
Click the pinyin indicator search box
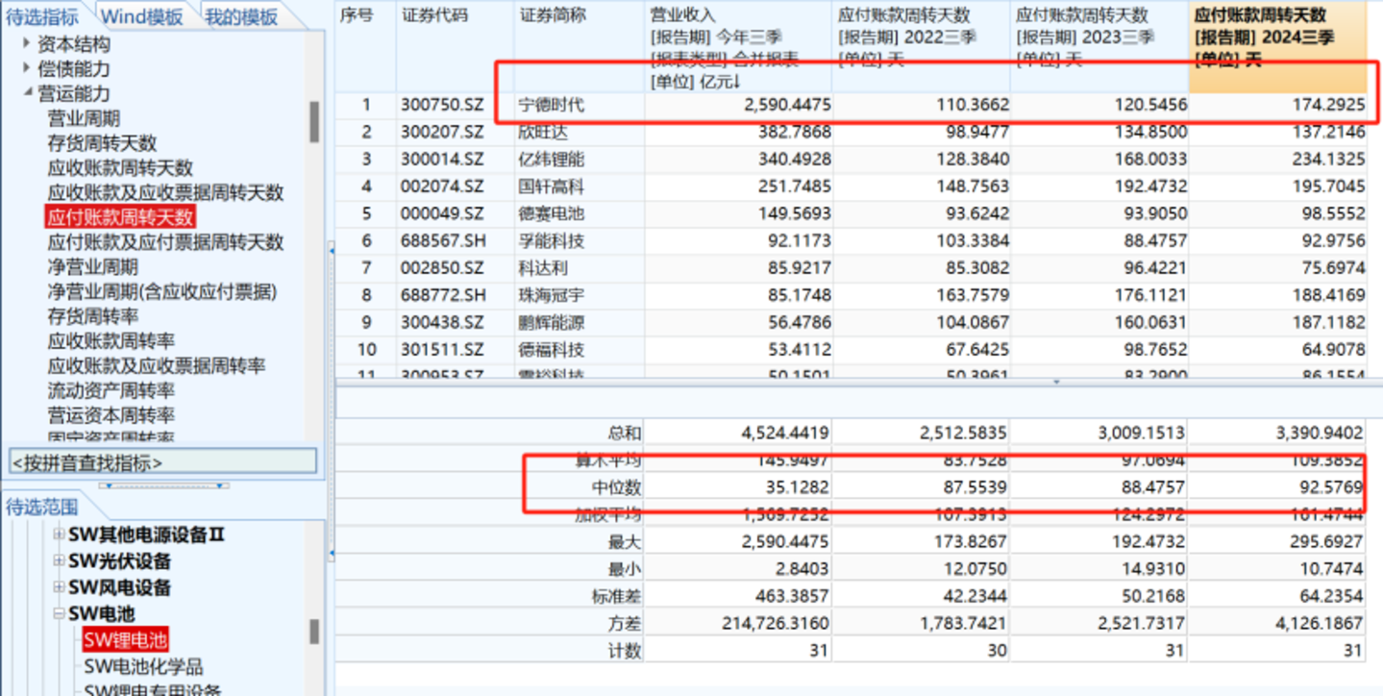pos(162,462)
